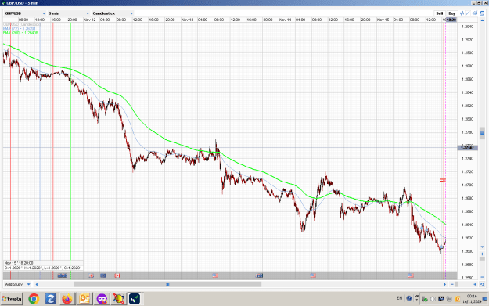The height and width of the screenshot is (306, 489).
Task: Click the time scroll left arrow
Action: click(x=37, y=284)
